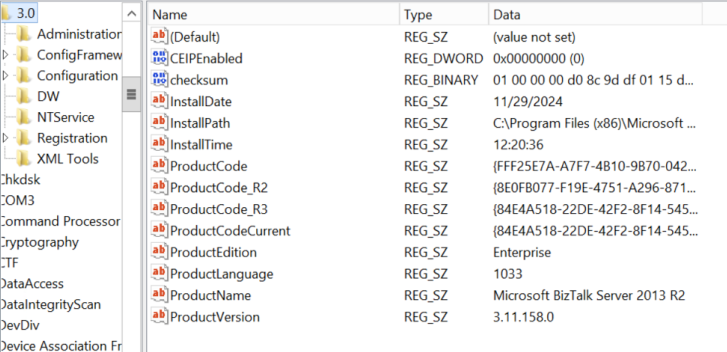Click the '(value not set)' data
The height and width of the screenshot is (352, 727).
click(x=534, y=37)
